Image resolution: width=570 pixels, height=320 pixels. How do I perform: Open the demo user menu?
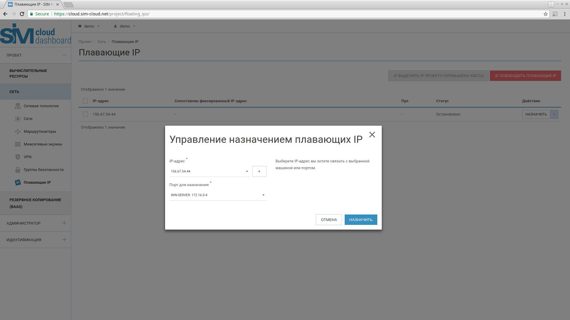click(125, 26)
